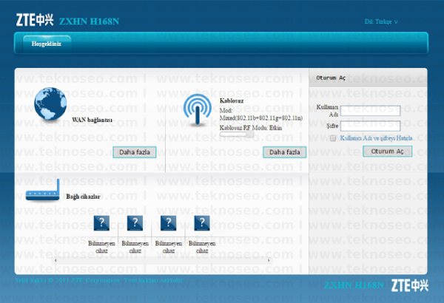Click the device list left scroll arrow

pos(55,260)
